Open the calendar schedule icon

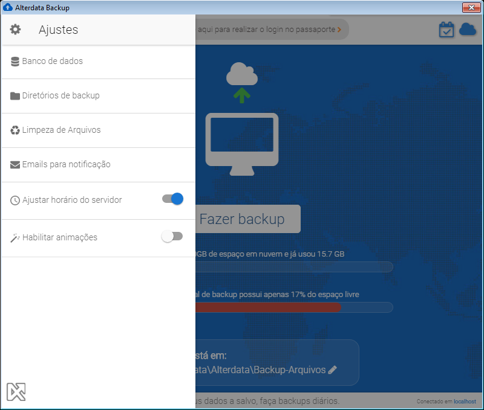pos(446,30)
